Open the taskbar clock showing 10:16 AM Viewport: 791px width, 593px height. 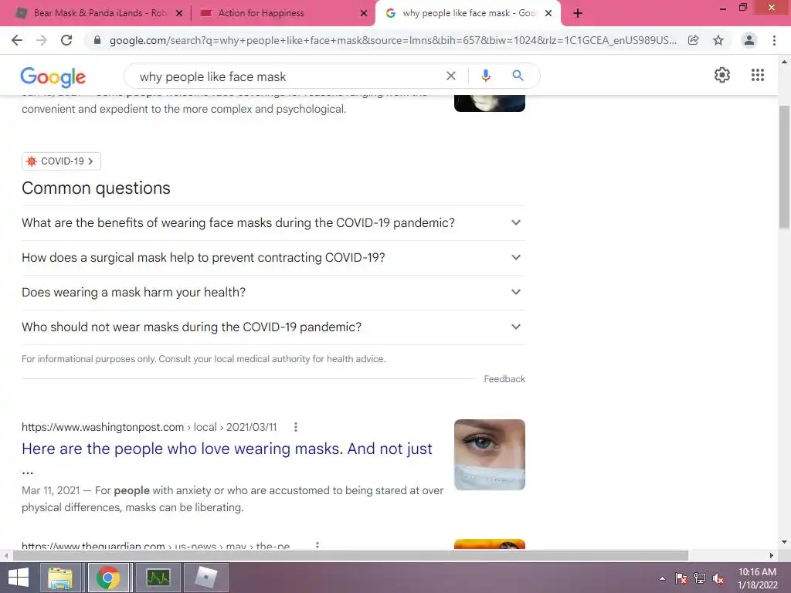[x=757, y=578]
